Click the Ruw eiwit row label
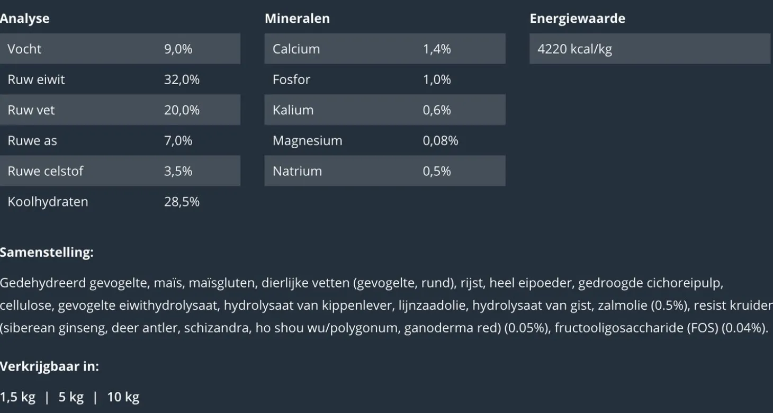The image size is (773, 413). click(36, 80)
